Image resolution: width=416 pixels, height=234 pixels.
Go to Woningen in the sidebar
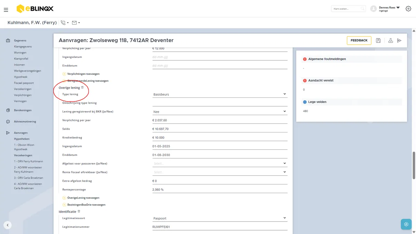[20, 53]
